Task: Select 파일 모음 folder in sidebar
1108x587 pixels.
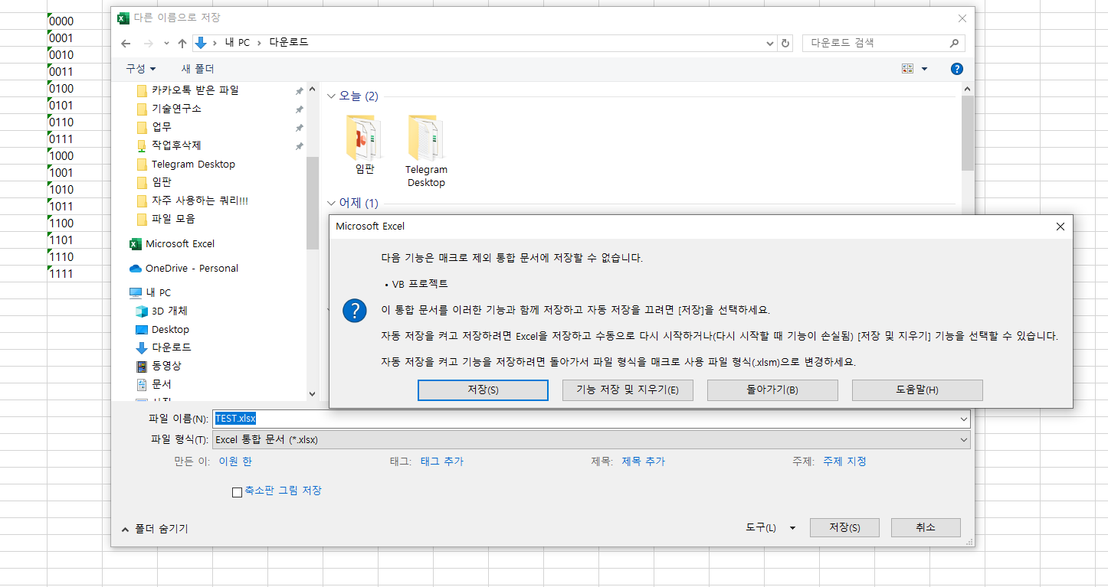Action: coord(172,219)
